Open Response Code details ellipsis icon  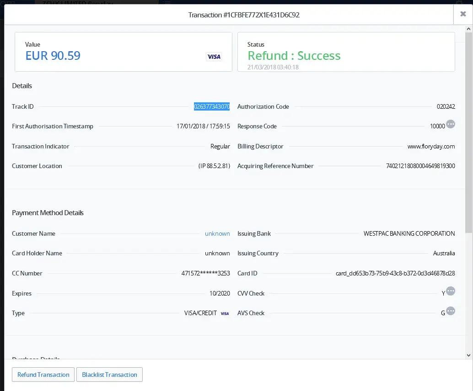click(x=451, y=124)
